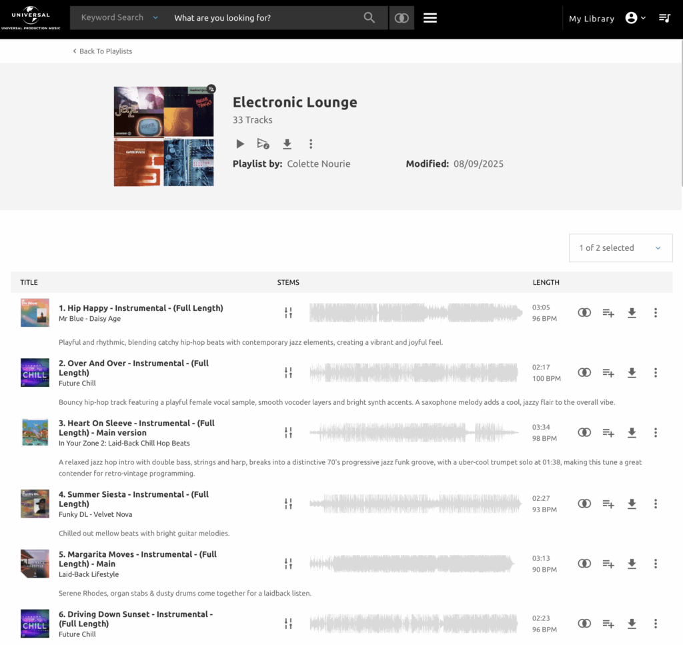Click the playlist play-with-options icon
Screen dimensions: 683x645
pos(263,143)
